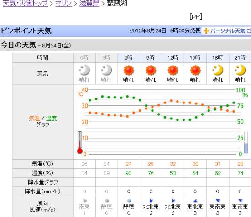Click the 今日の天気 section heading
Viewport: 251px width, 217px height.
tap(18, 45)
